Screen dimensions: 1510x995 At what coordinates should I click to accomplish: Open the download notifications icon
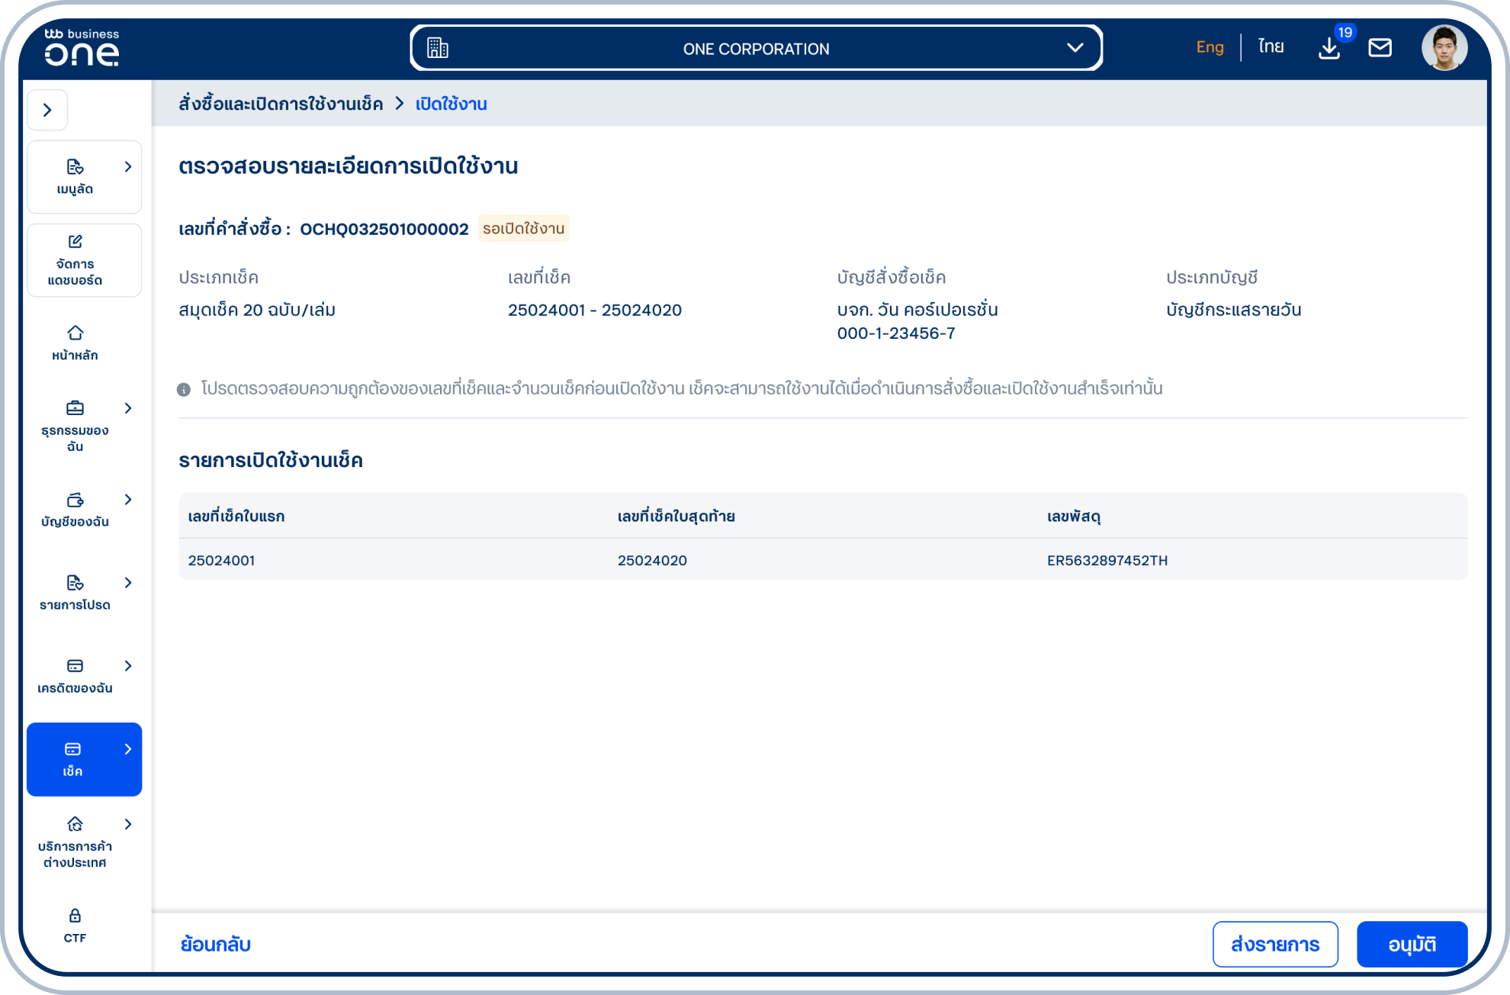(1329, 48)
